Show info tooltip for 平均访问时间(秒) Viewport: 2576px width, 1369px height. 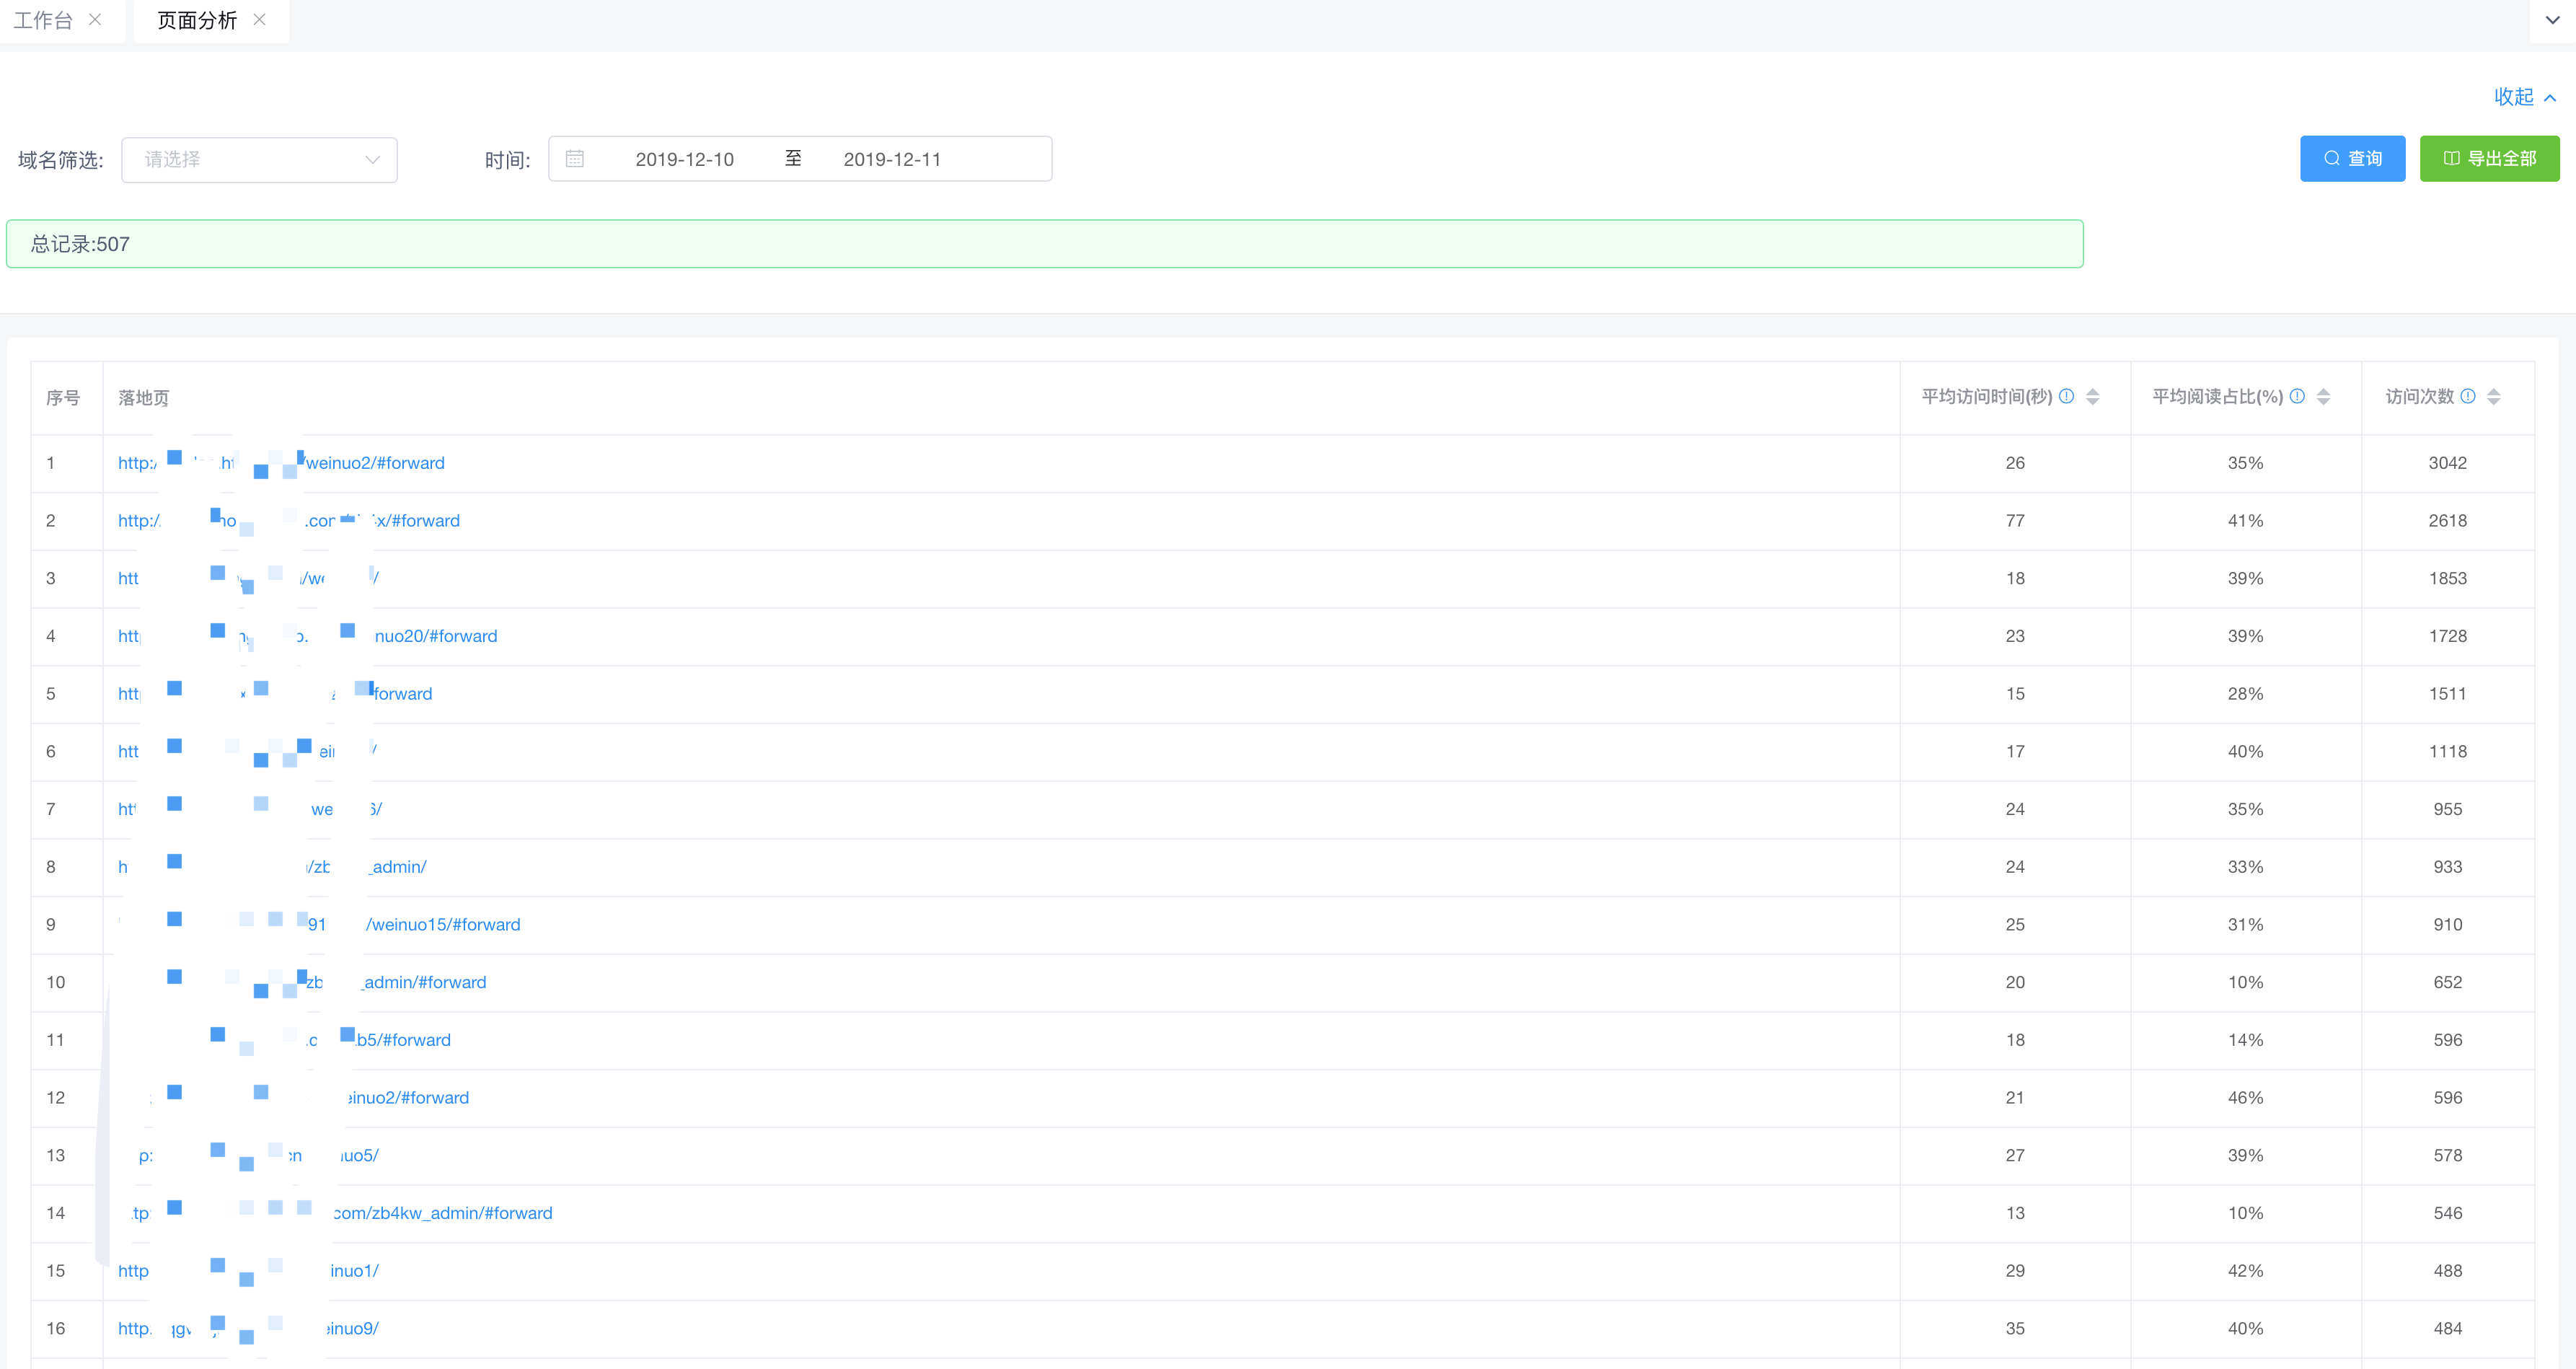click(2066, 396)
